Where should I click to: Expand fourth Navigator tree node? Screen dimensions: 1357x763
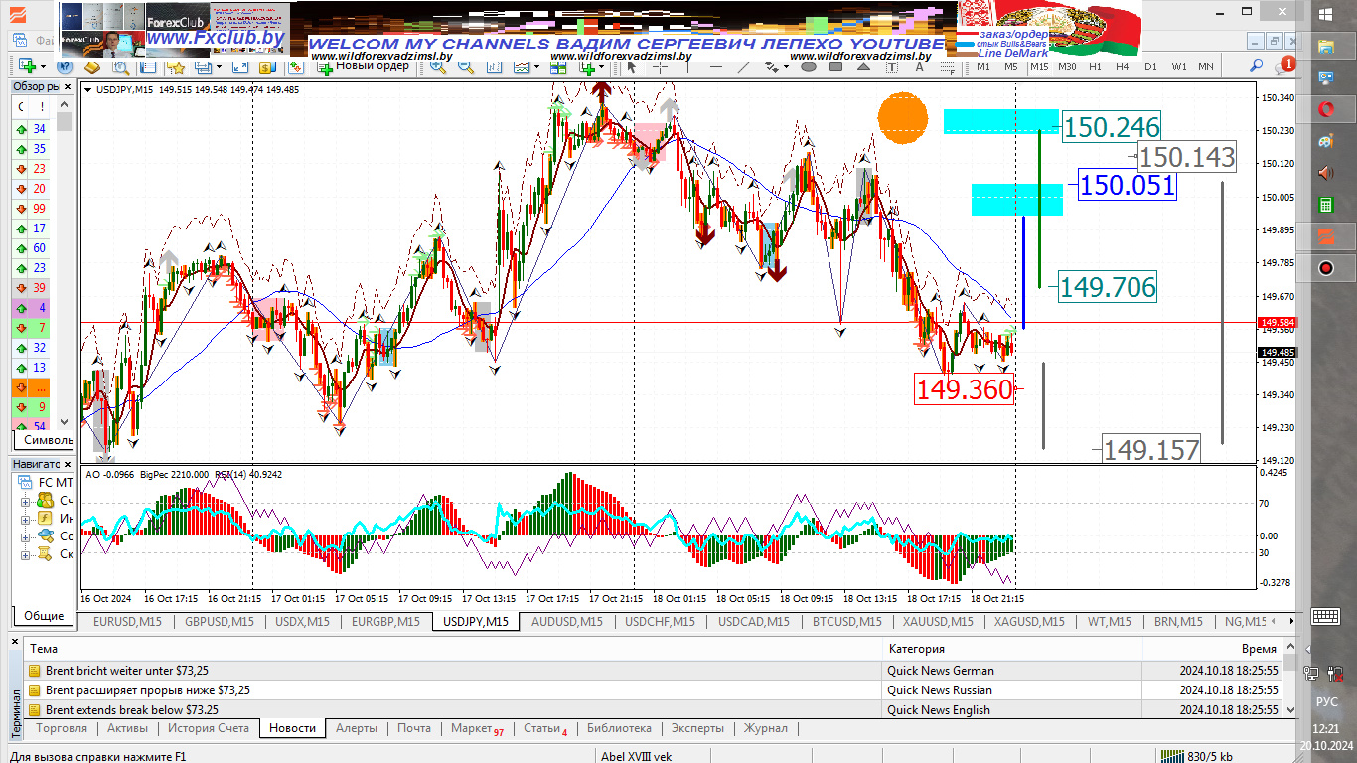point(26,554)
